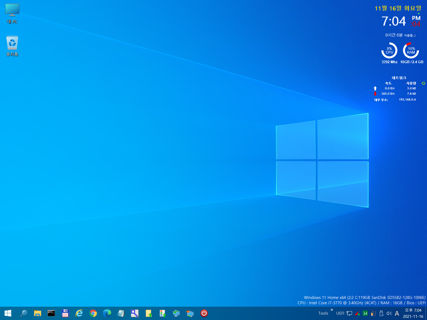The height and width of the screenshot is (320, 427).
Task: Click the 3392 Mhz CPU speed text
Action: pos(390,62)
